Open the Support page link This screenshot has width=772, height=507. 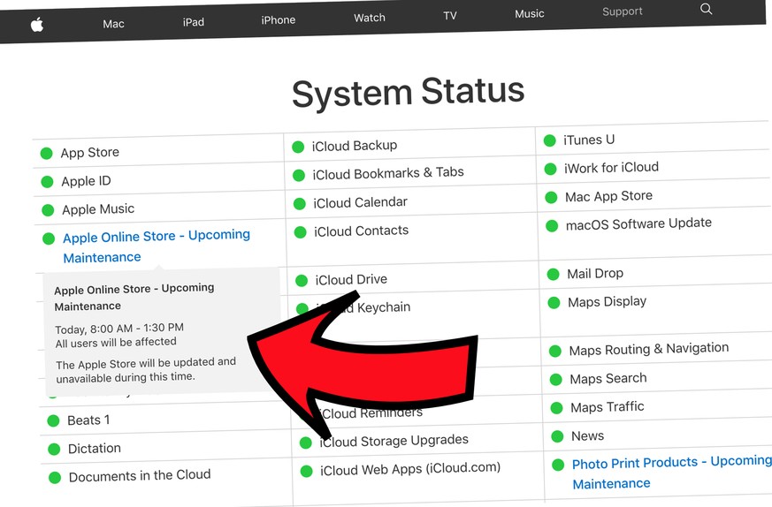[x=622, y=11]
